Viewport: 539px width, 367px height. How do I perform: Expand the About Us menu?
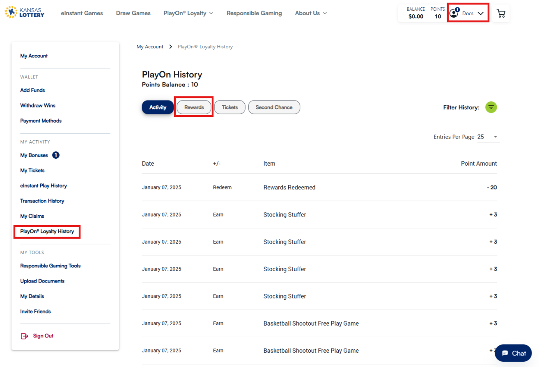311,13
